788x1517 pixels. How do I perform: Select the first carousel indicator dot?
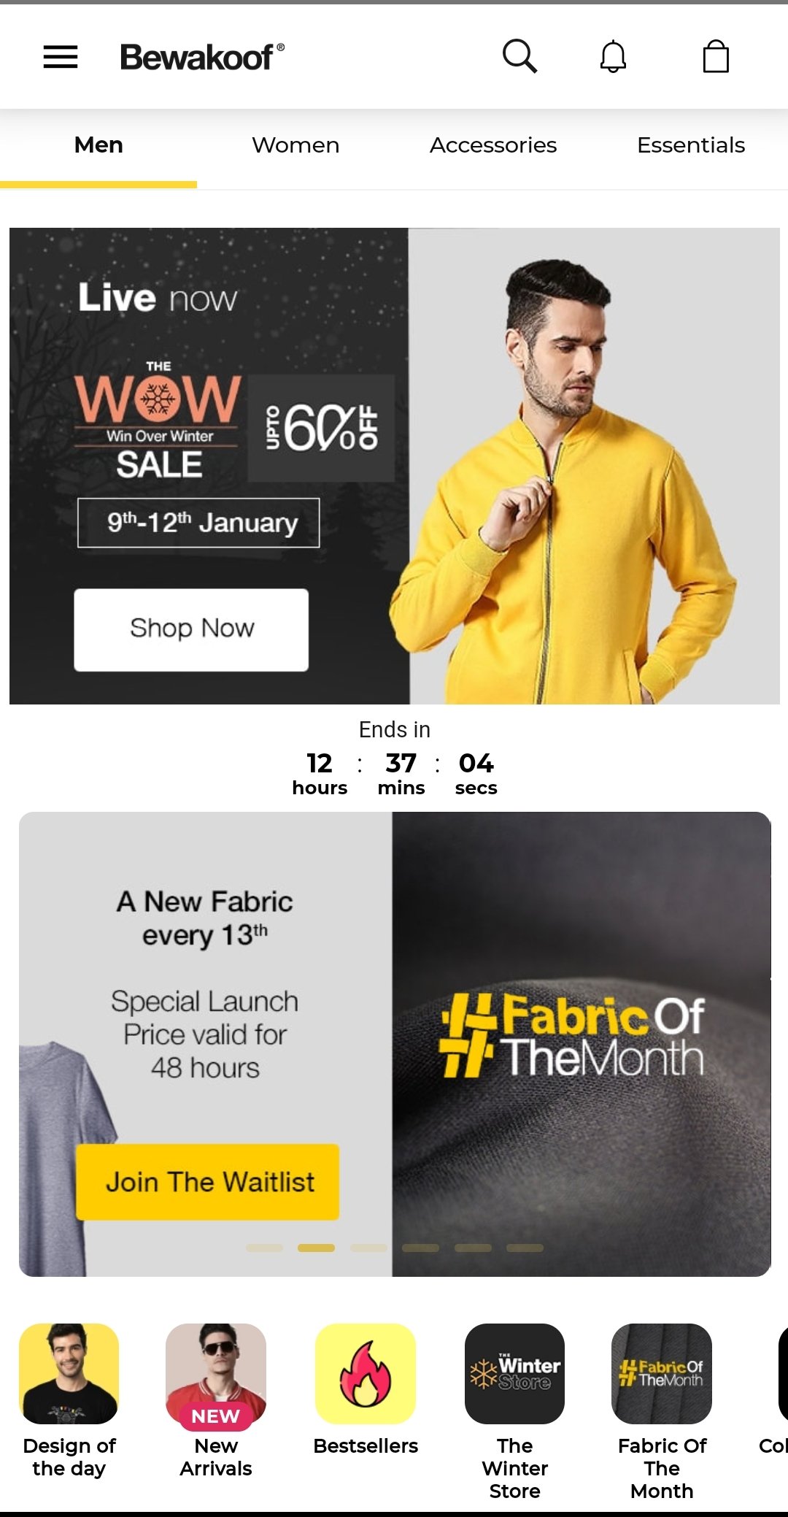[x=264, y=1248]
